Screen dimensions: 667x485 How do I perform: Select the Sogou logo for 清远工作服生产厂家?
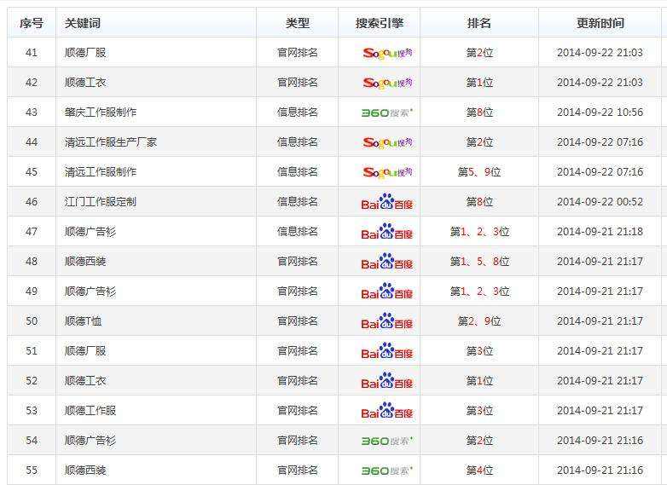[x=387, y=142]
